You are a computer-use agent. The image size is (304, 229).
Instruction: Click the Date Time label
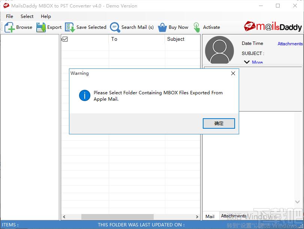(252, 43)
